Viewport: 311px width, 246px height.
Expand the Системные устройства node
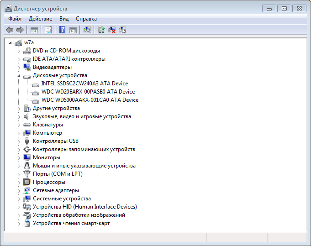click(19, 199)
